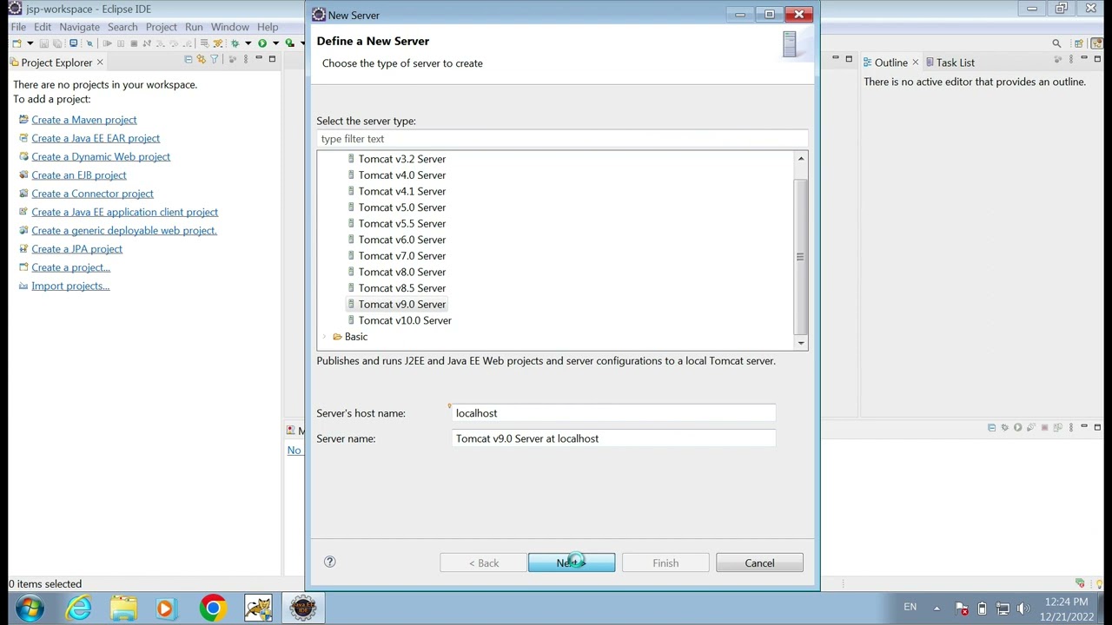The width and height of the screenshot is (1112, 625).
Task: Click Create a Connector project link
Action: 92,194
